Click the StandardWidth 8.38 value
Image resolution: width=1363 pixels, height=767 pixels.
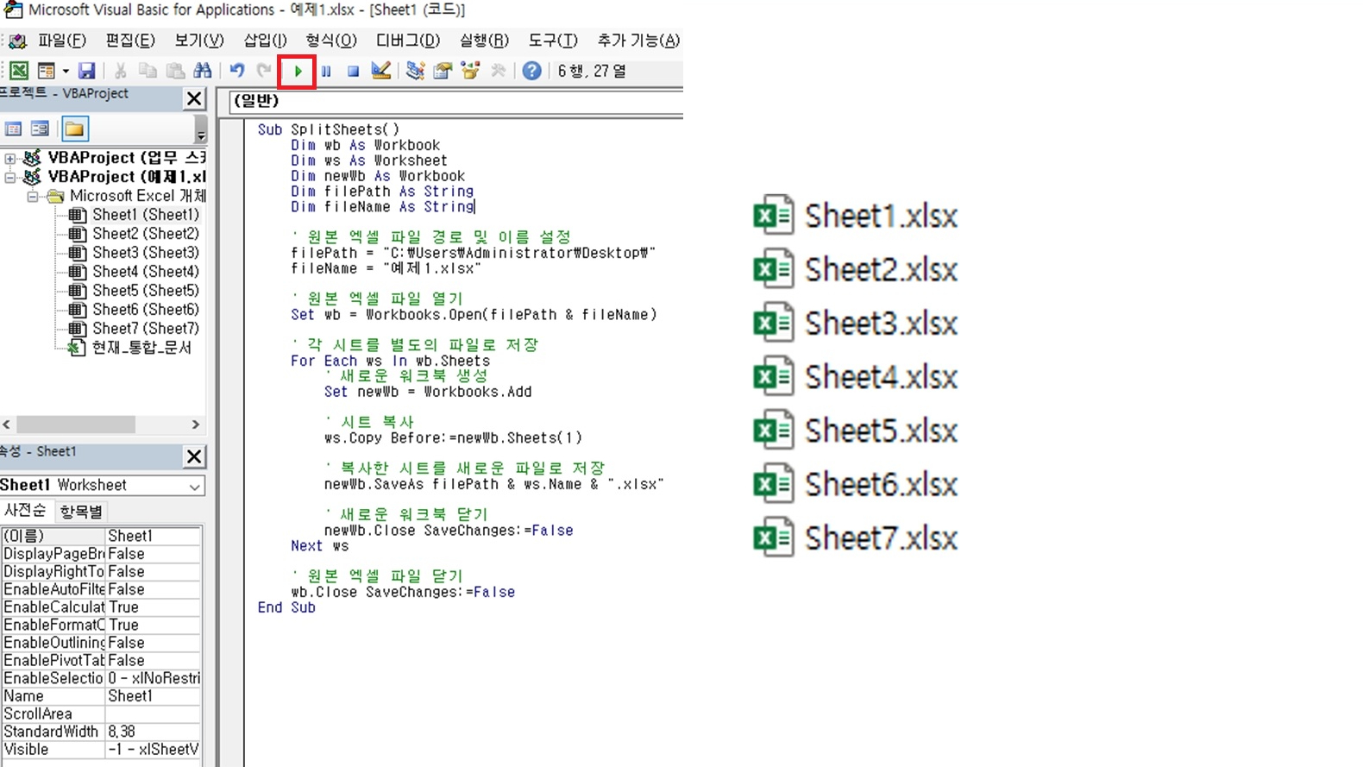(154, 732)
